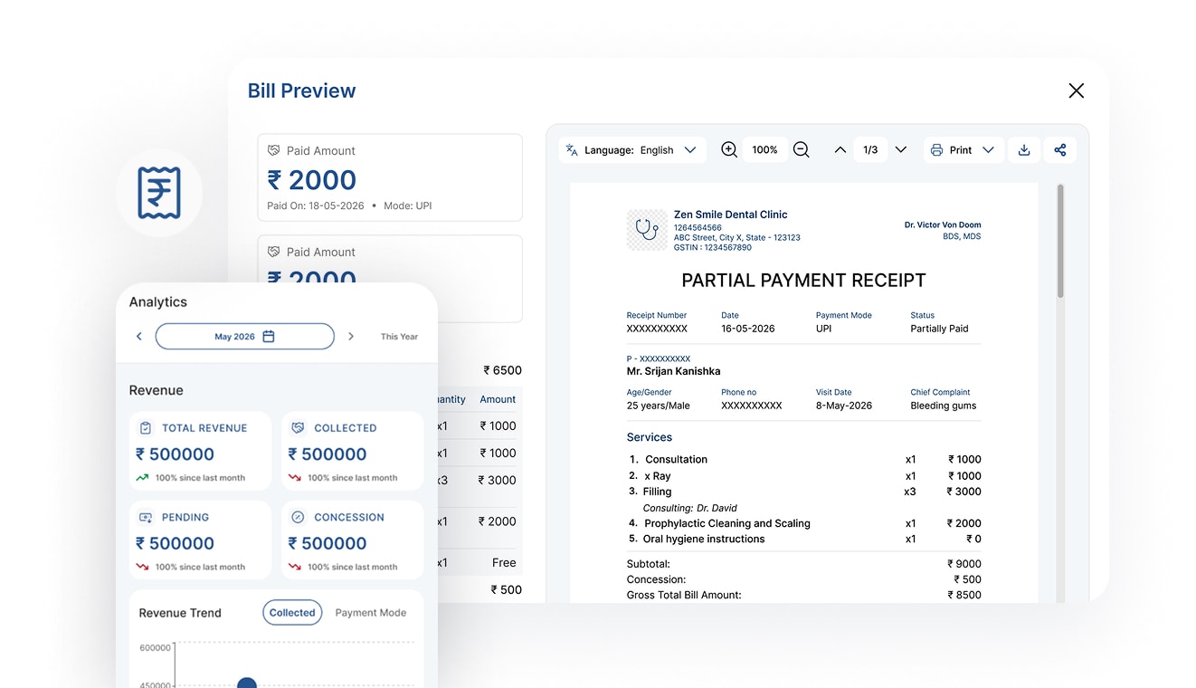Select the Collected revenue trend tab
Screen dimensions: 1196x688
coord(292,613)
